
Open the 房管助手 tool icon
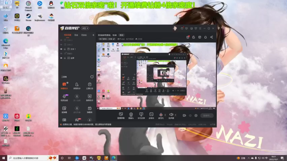coord(77,86)
